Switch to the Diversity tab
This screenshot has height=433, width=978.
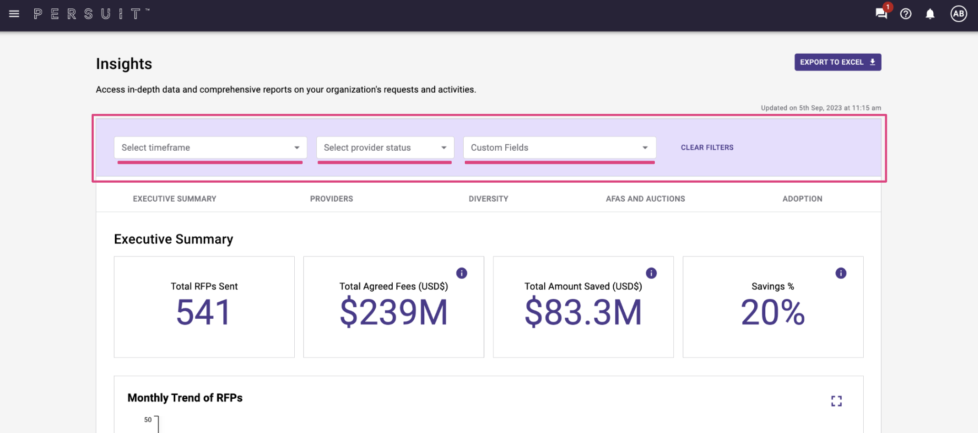pos(488,199)
